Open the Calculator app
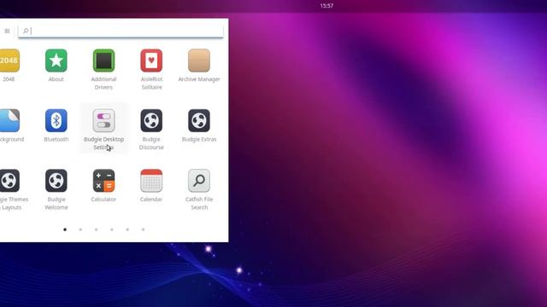Image resolution: width=547 pixels, height=307 pixels. 103,181
